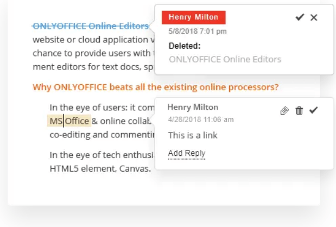Click the Add Reply link
The height and width of the screenshot is (227, 336).
[x=187, y=153]
